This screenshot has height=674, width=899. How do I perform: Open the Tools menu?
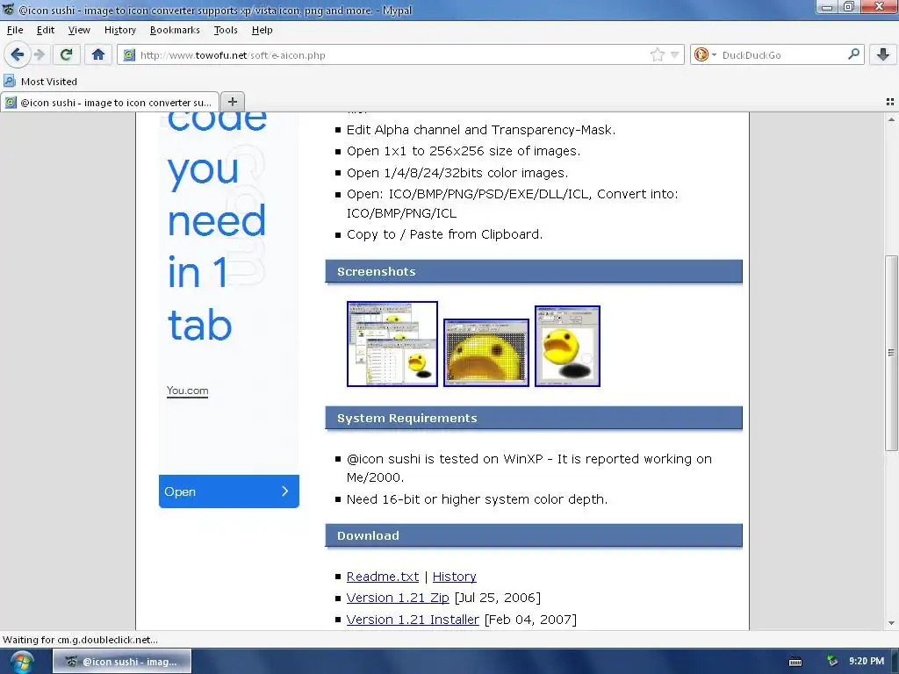(x=226, y=30)
